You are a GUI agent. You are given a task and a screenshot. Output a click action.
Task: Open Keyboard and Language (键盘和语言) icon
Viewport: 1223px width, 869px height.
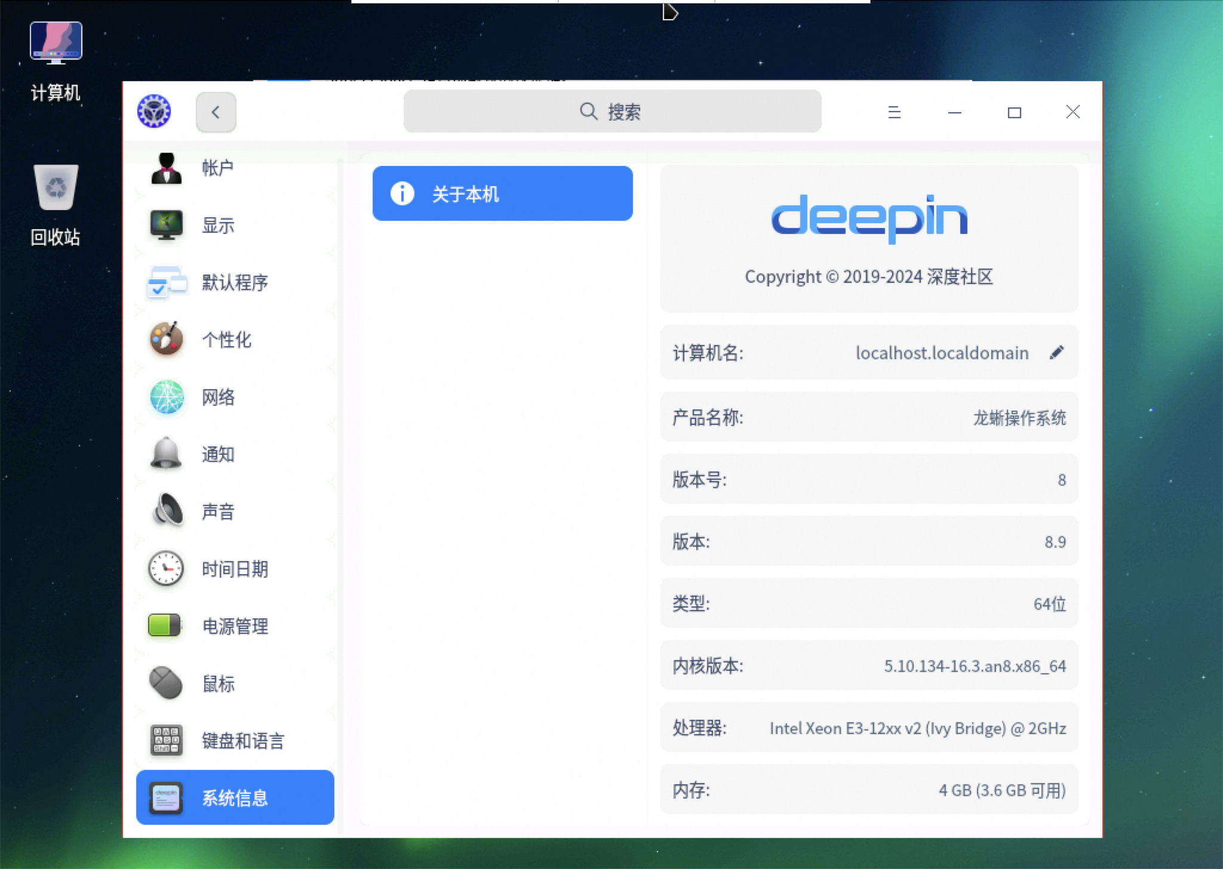pyautogui.click(x=166, y=740)
